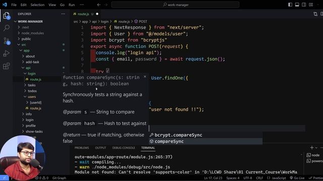
Task: Open route.js under api login folder
Action: pos(35,79)
